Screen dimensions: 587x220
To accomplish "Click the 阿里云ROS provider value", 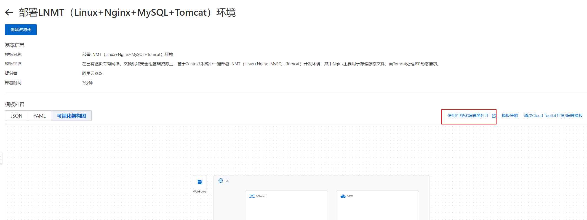I will pos(92,74).
